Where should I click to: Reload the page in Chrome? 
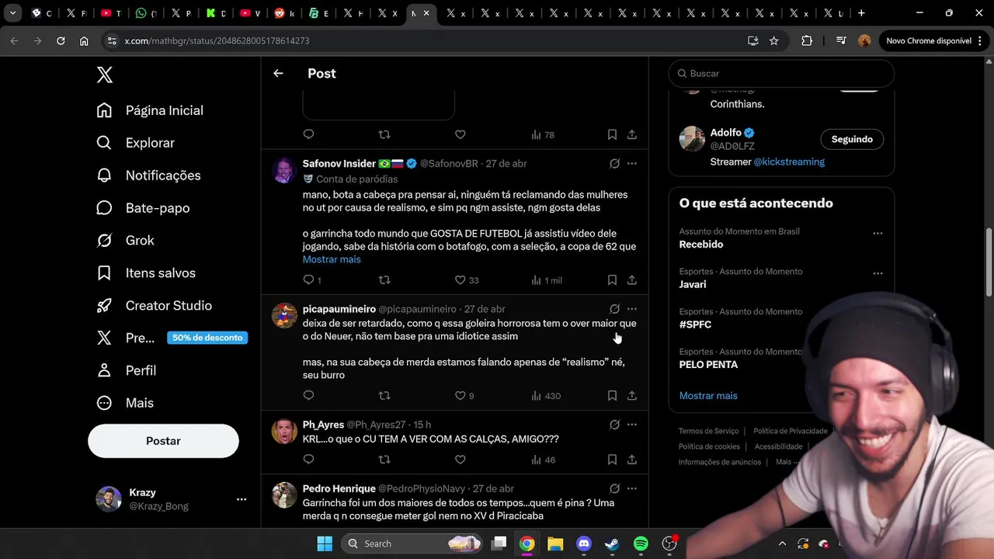(x=61, y=40)
